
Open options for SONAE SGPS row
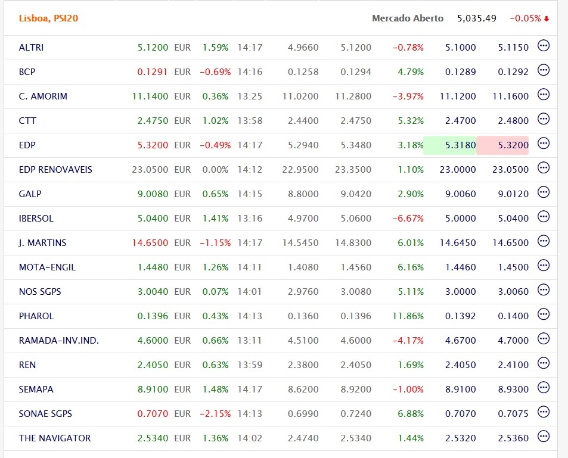tap(543, 412)
